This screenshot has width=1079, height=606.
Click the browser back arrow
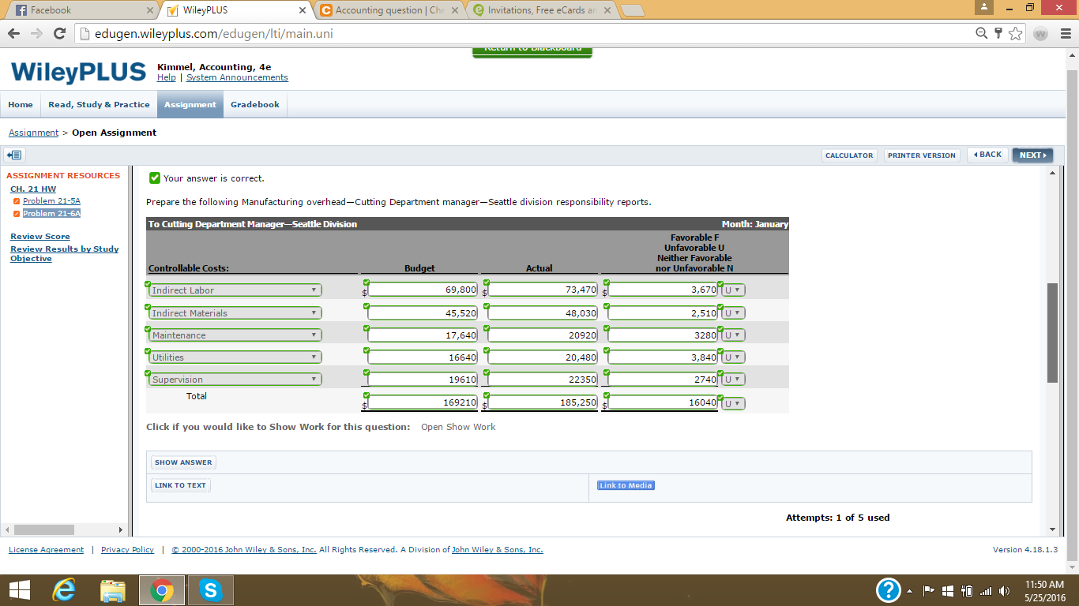13,34
